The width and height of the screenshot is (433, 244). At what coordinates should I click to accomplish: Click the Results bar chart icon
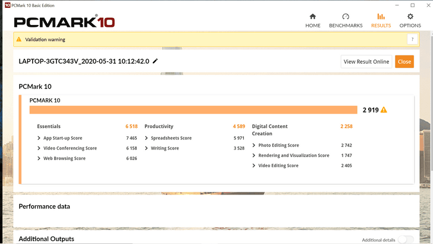click(x=381, y=17)
